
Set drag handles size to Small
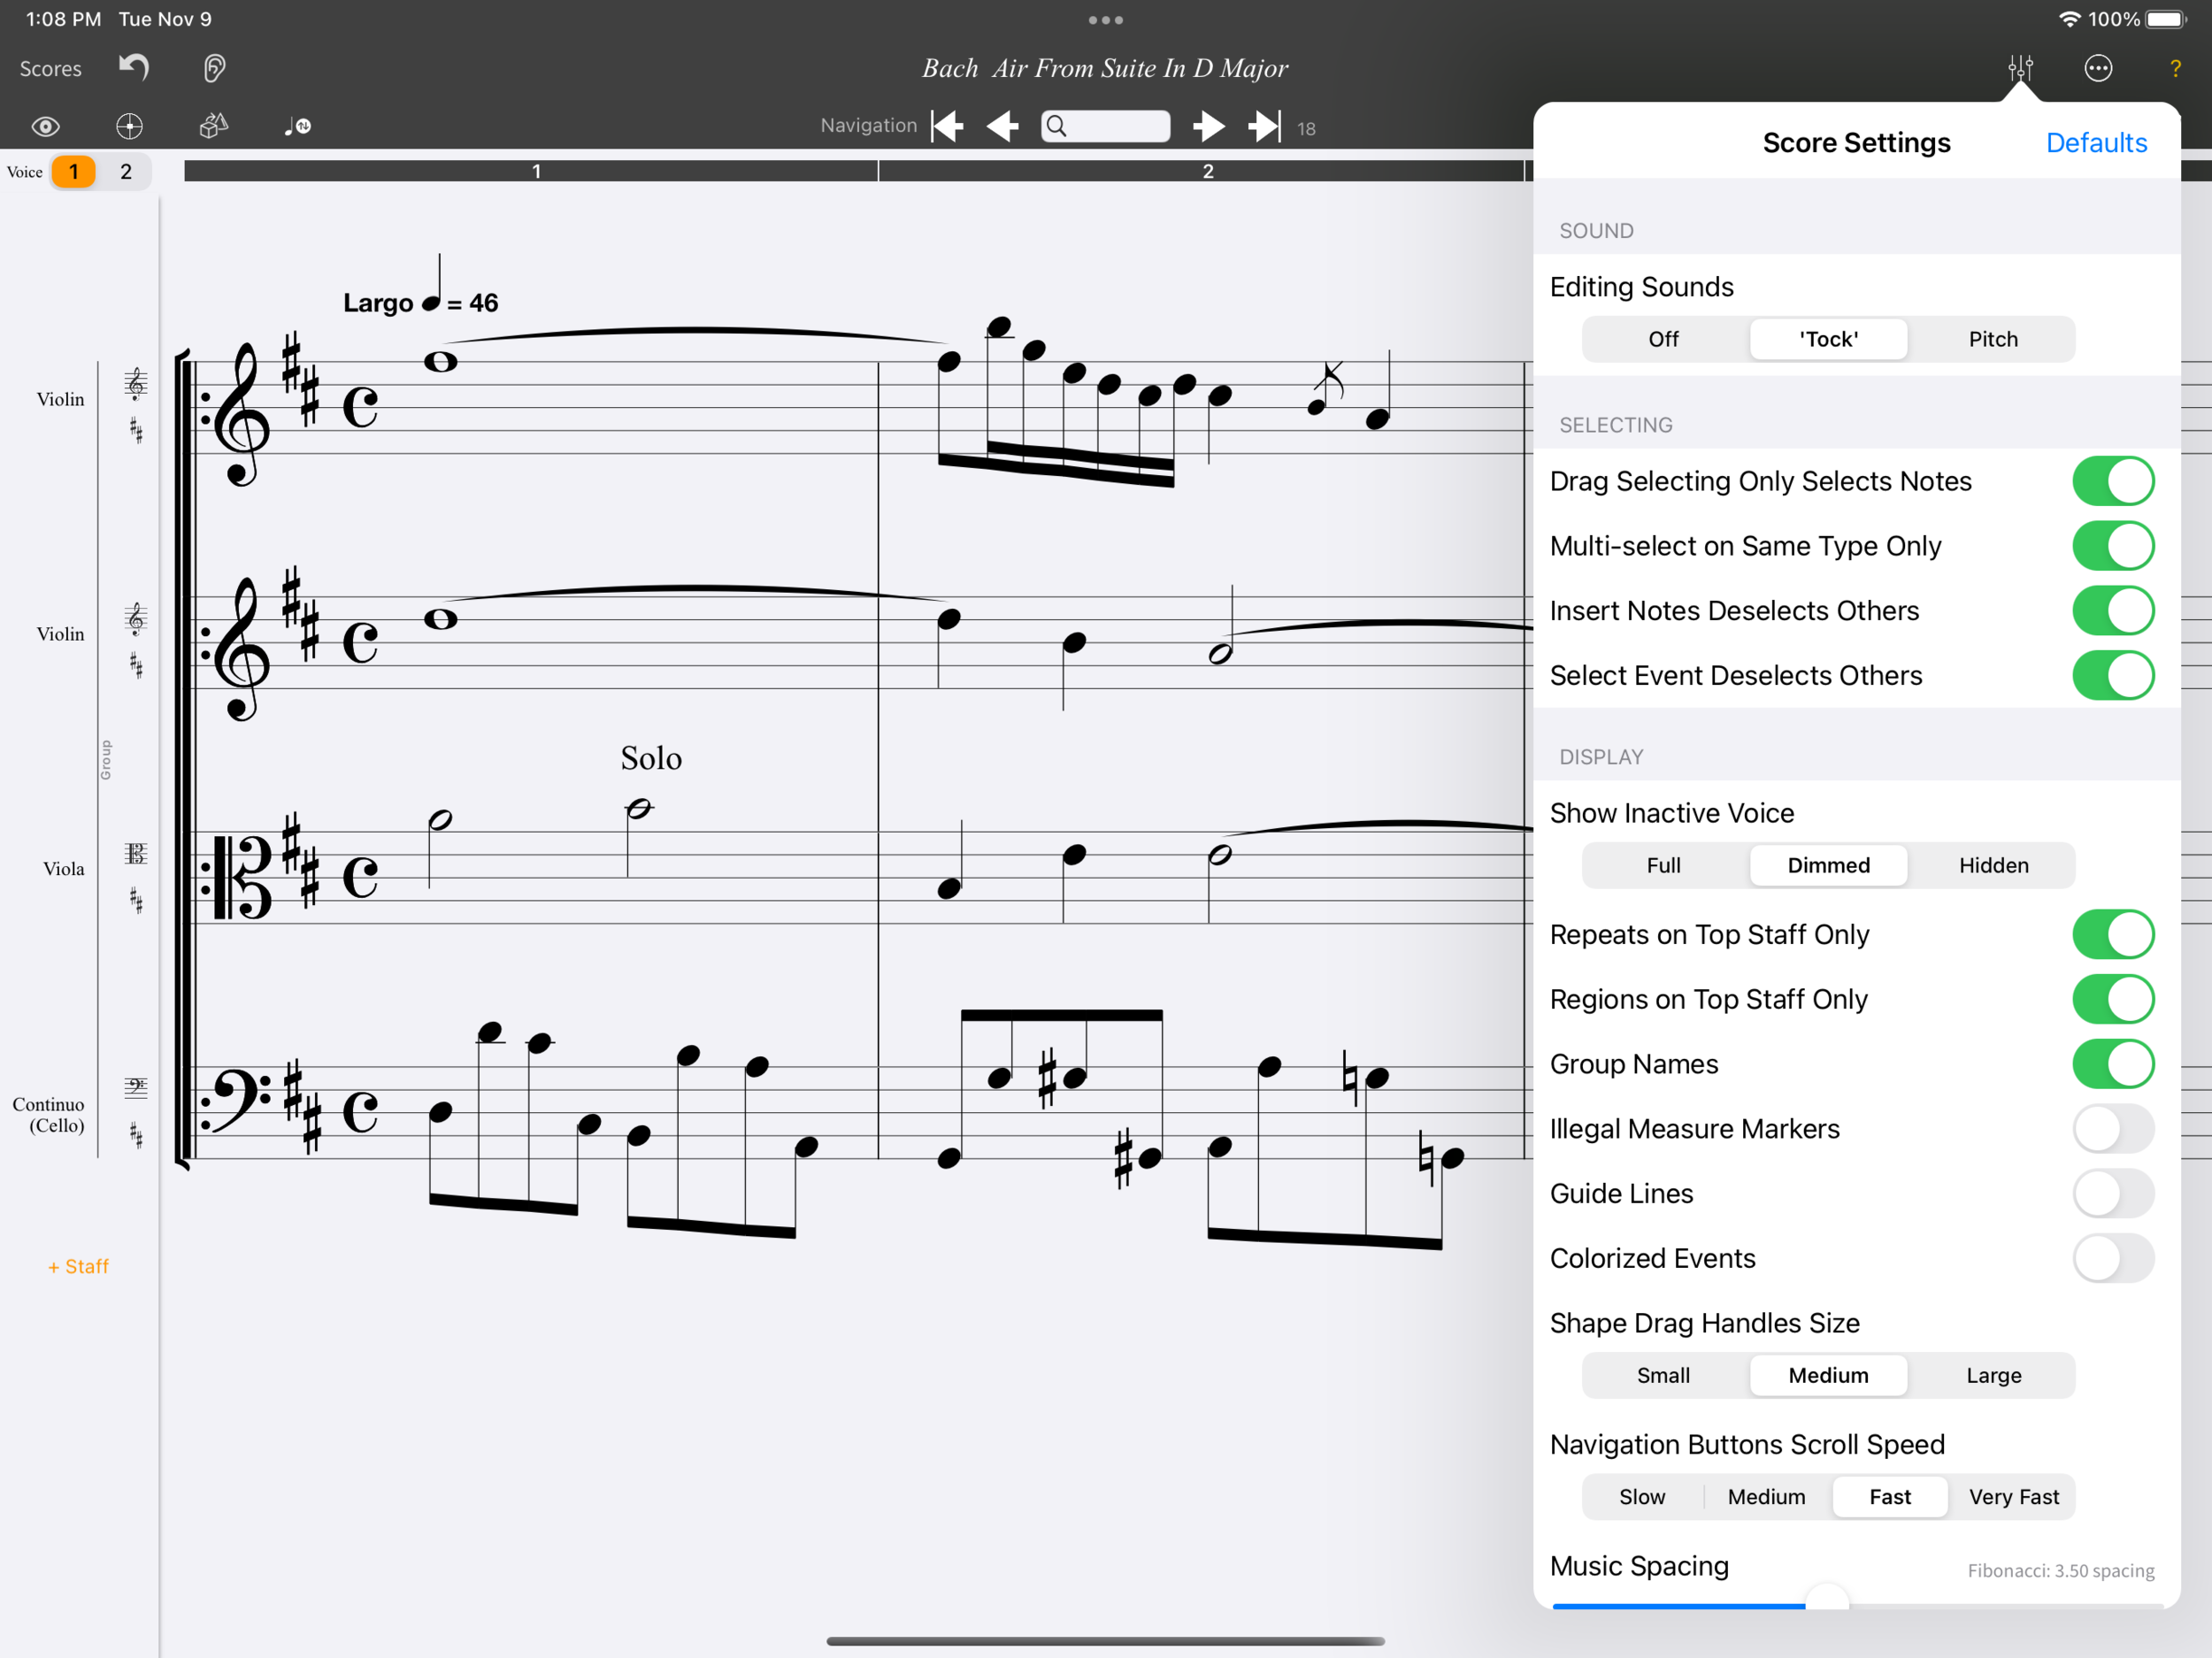pos(1664,1375)
